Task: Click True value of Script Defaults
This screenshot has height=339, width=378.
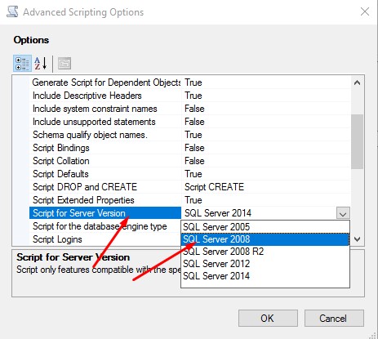Action: (266, 174)
